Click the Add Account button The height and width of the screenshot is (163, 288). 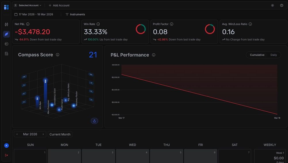pyautogui.click(x=59, y=5)
